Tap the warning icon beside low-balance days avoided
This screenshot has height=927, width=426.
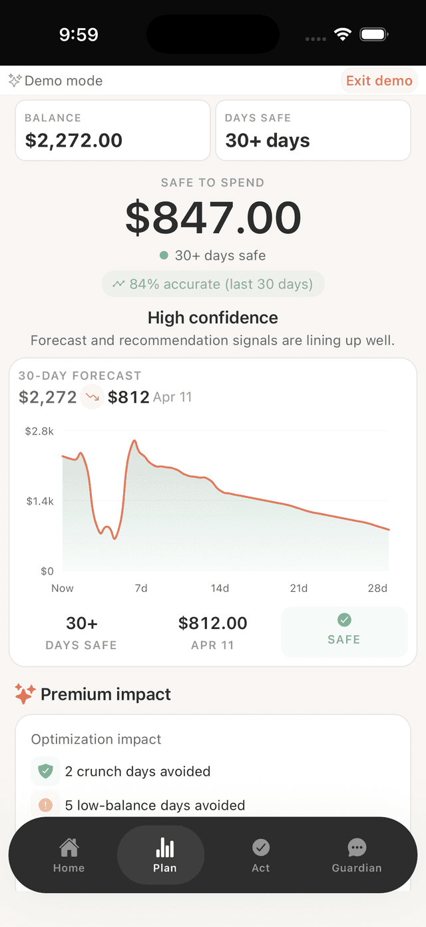point(45,805)
